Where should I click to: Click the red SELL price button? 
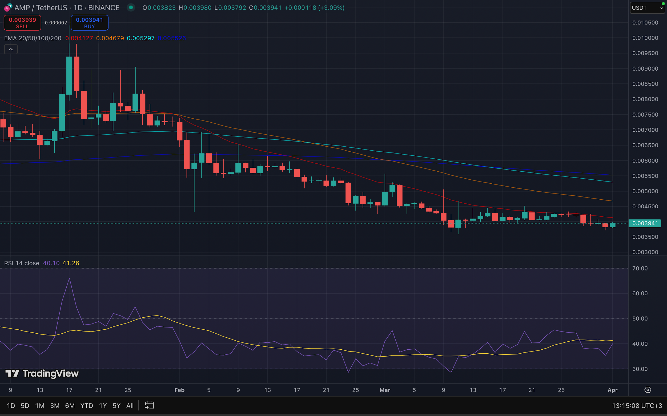coord(22,22)
